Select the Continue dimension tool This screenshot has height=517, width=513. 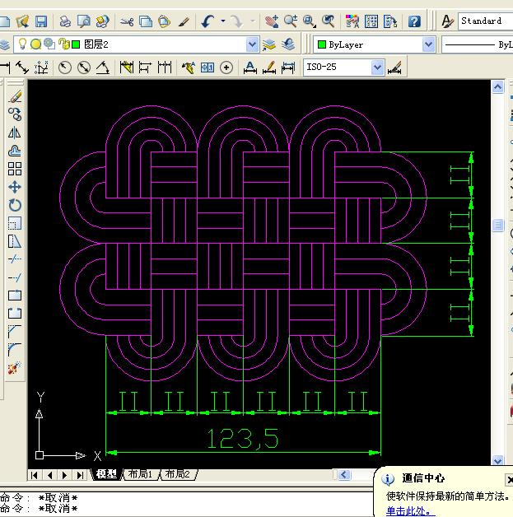(165, 68)
